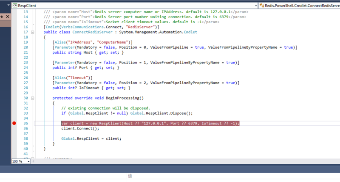The image size is (340, 182).
Task: Click the IoTimeout property name on line 28
Action: [89, 88]
